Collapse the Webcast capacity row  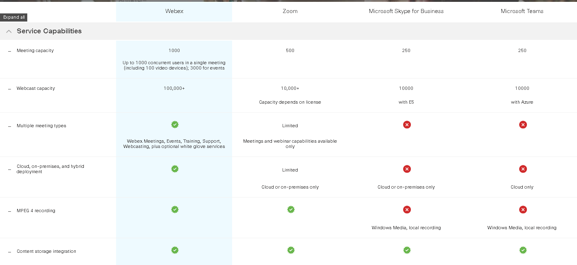pos(9,88)
